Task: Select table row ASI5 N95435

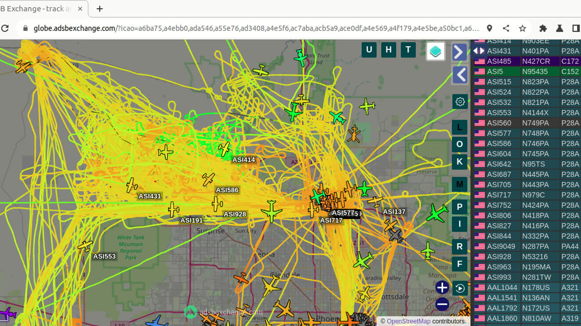Action: [x=527, y=72]
